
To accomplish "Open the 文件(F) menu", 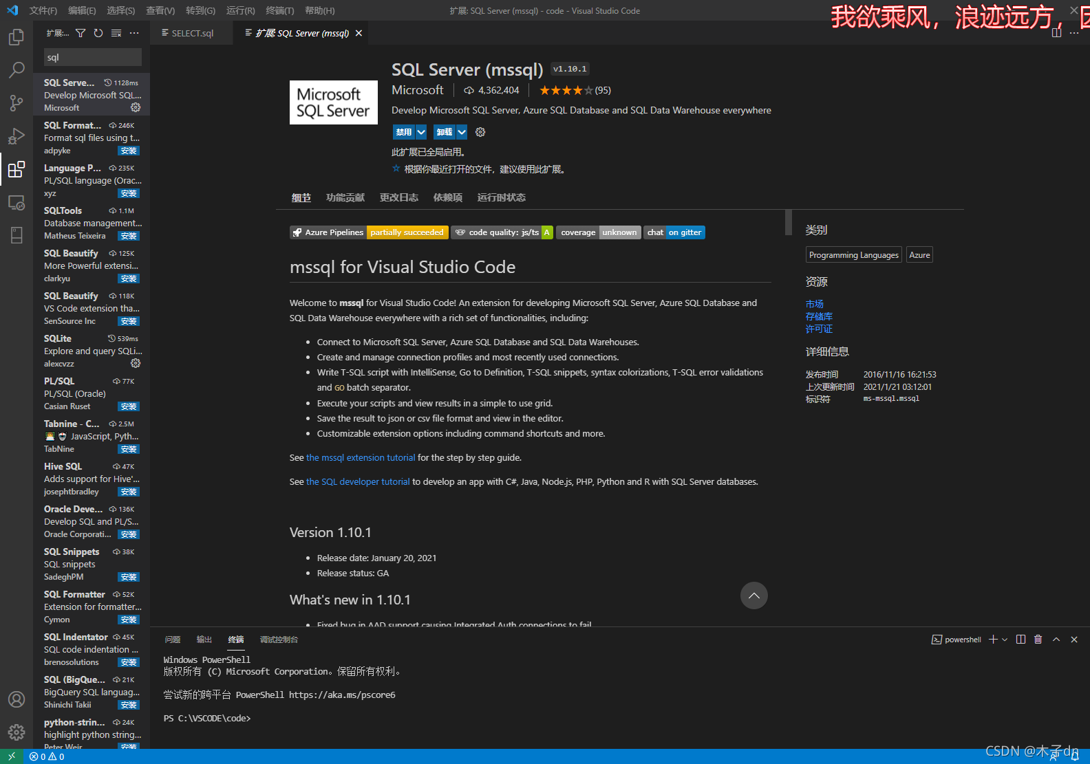I will 43,10.
